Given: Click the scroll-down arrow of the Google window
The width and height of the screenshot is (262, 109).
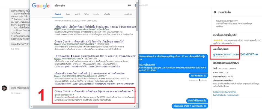Looking at the screenshot, I should (137, 104).
